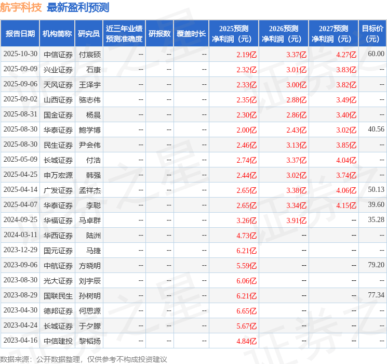Click target price 77.34
The image size is (387, 364).
tap(376, 295)
